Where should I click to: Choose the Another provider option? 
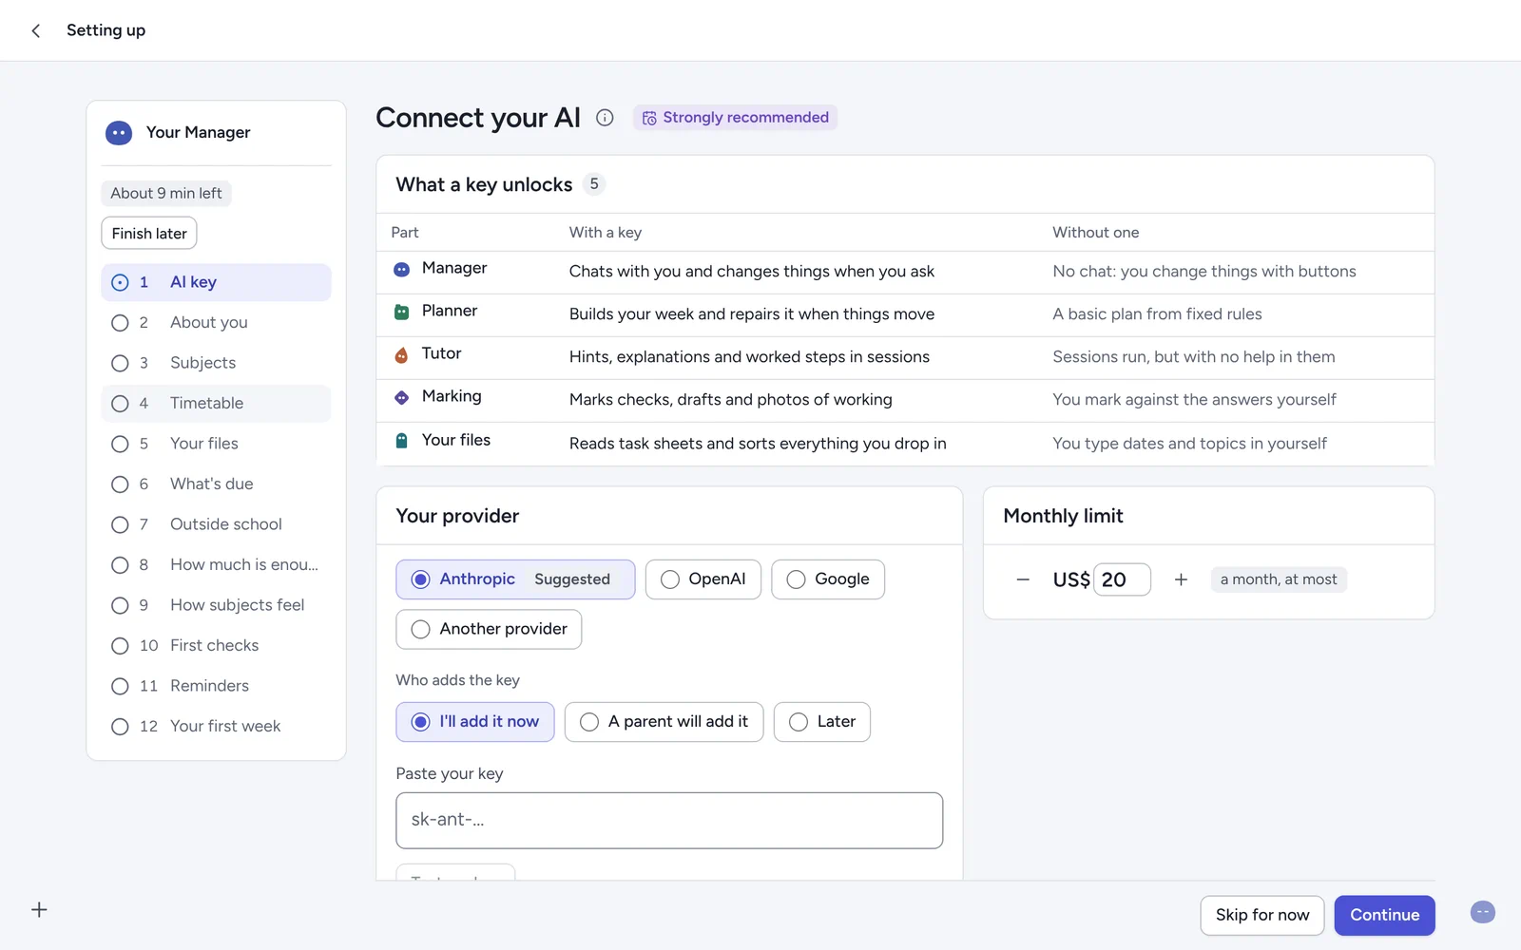point(489,630)
